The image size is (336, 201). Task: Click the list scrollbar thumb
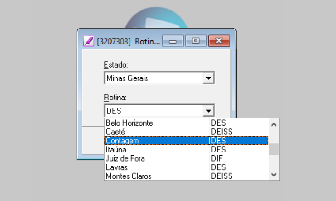pyautogui.click(x=274, y=149)
